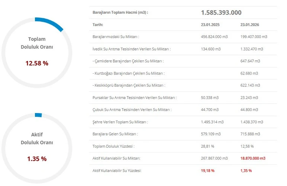
Task: Click the Barajların Toplam Hacmi (m3) label
Action: pos(120,13)
